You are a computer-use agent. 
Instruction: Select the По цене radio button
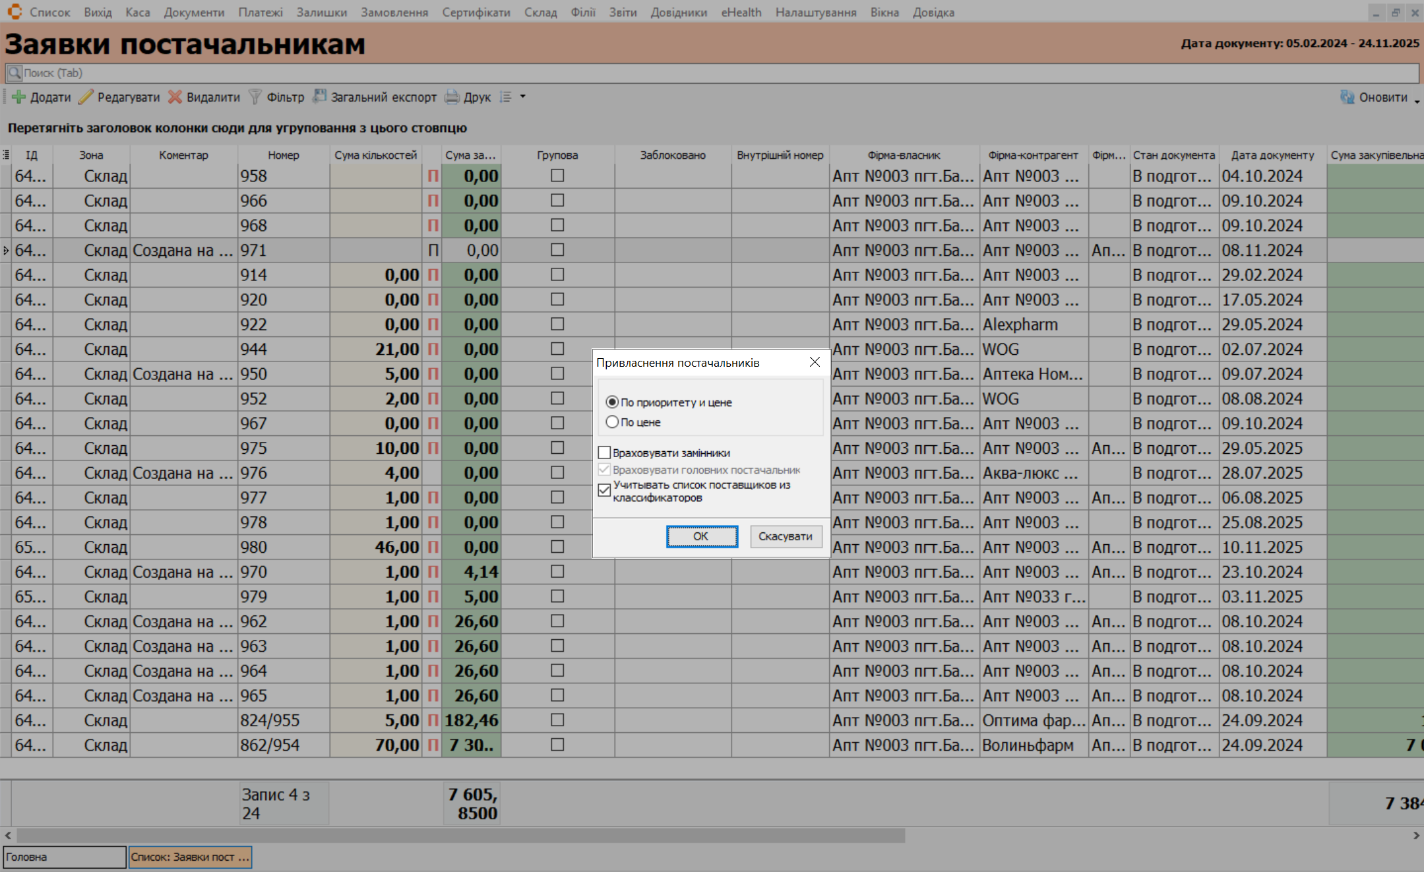612,422
